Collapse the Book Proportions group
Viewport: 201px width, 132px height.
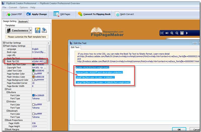click(x=6, y=120)
